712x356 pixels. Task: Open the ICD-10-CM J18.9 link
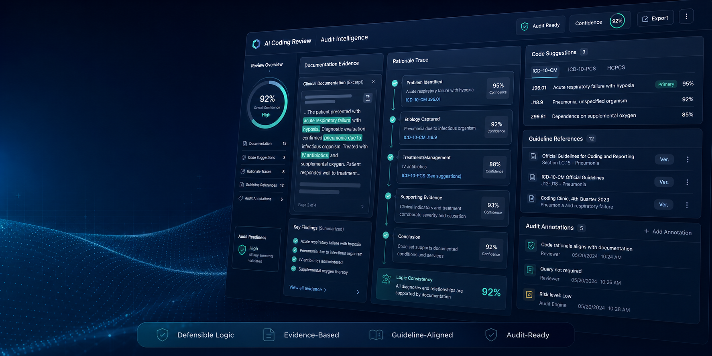[420, 137]
